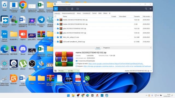Click the C:\Users Downloads folder path
This screenshot has height=98, width=175.
pyautogui.click(x=86, y=61)
